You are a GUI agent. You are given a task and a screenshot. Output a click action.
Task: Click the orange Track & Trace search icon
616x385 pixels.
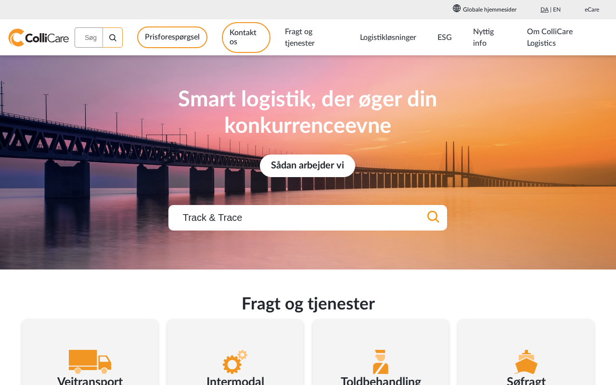433,217
